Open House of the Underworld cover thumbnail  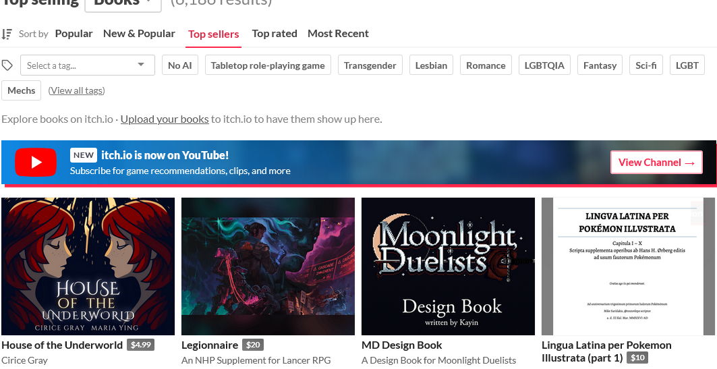tap(88, 266)
